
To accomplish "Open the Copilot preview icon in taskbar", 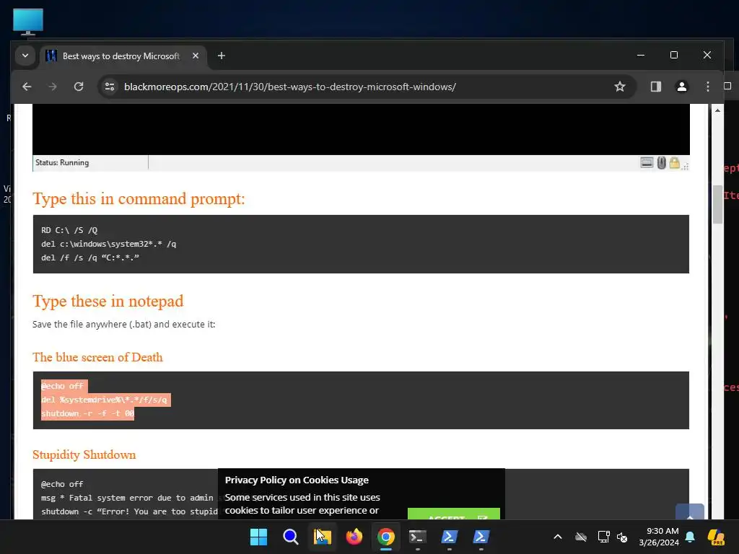I will pyautogui.click(x=717, y=537).
